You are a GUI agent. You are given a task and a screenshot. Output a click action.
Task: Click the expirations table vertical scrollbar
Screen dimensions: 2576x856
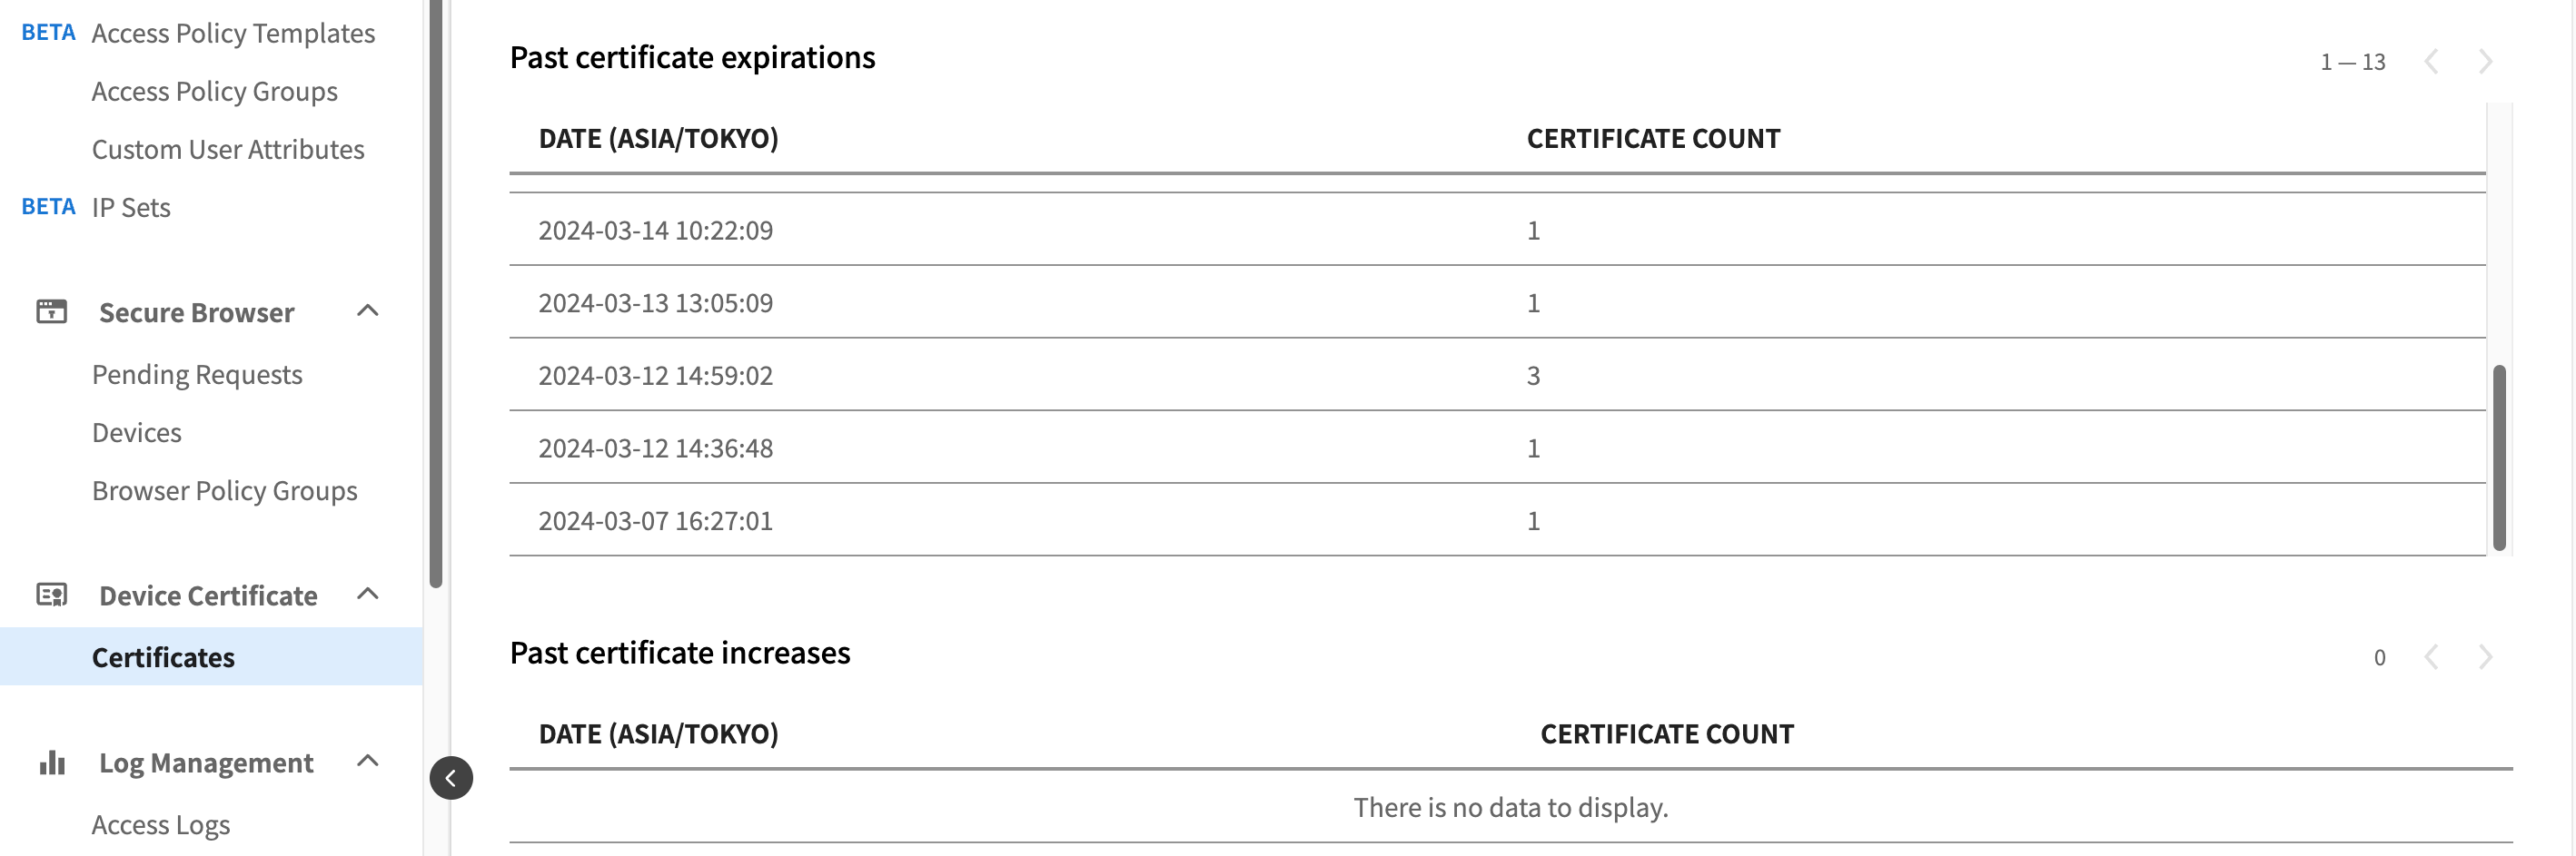coord(2499,458)
